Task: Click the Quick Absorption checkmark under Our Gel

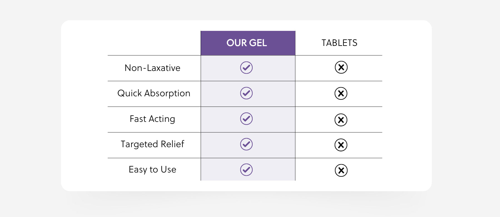Action: (246, 93)
